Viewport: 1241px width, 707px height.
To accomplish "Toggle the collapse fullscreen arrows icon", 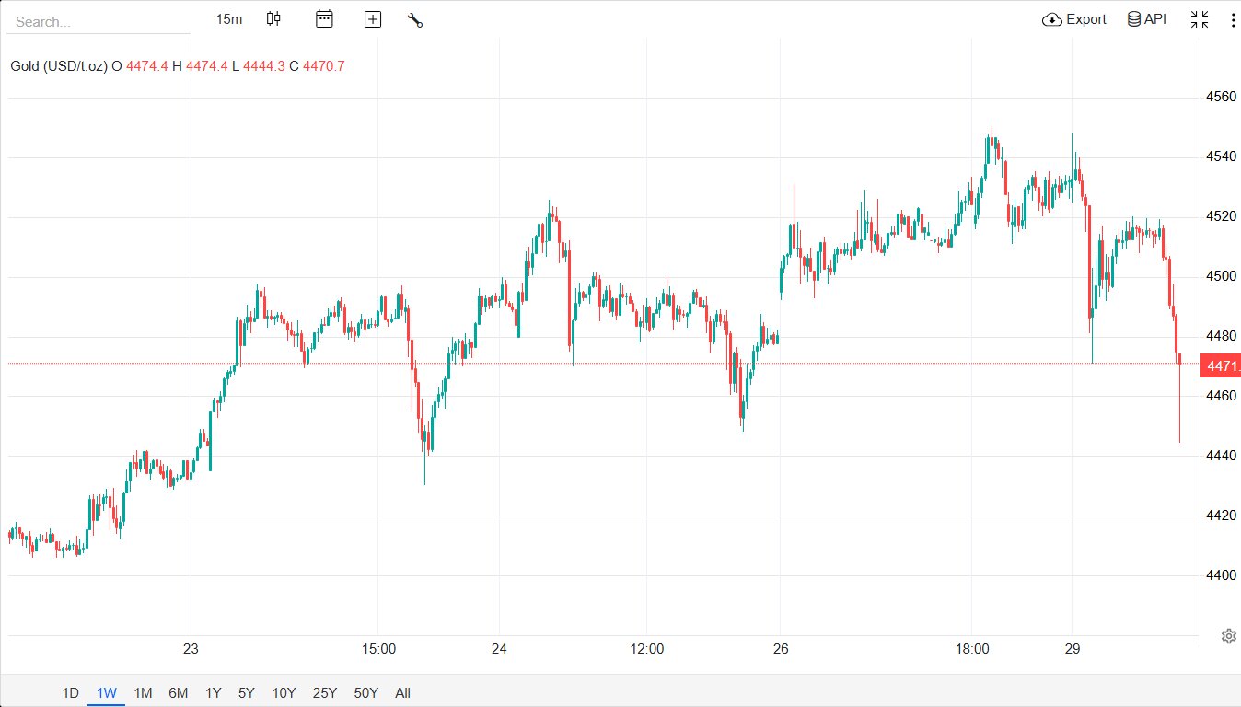I will coord(1200,19).
